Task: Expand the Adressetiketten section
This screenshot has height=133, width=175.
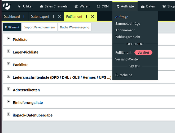Action: point(8,89)
